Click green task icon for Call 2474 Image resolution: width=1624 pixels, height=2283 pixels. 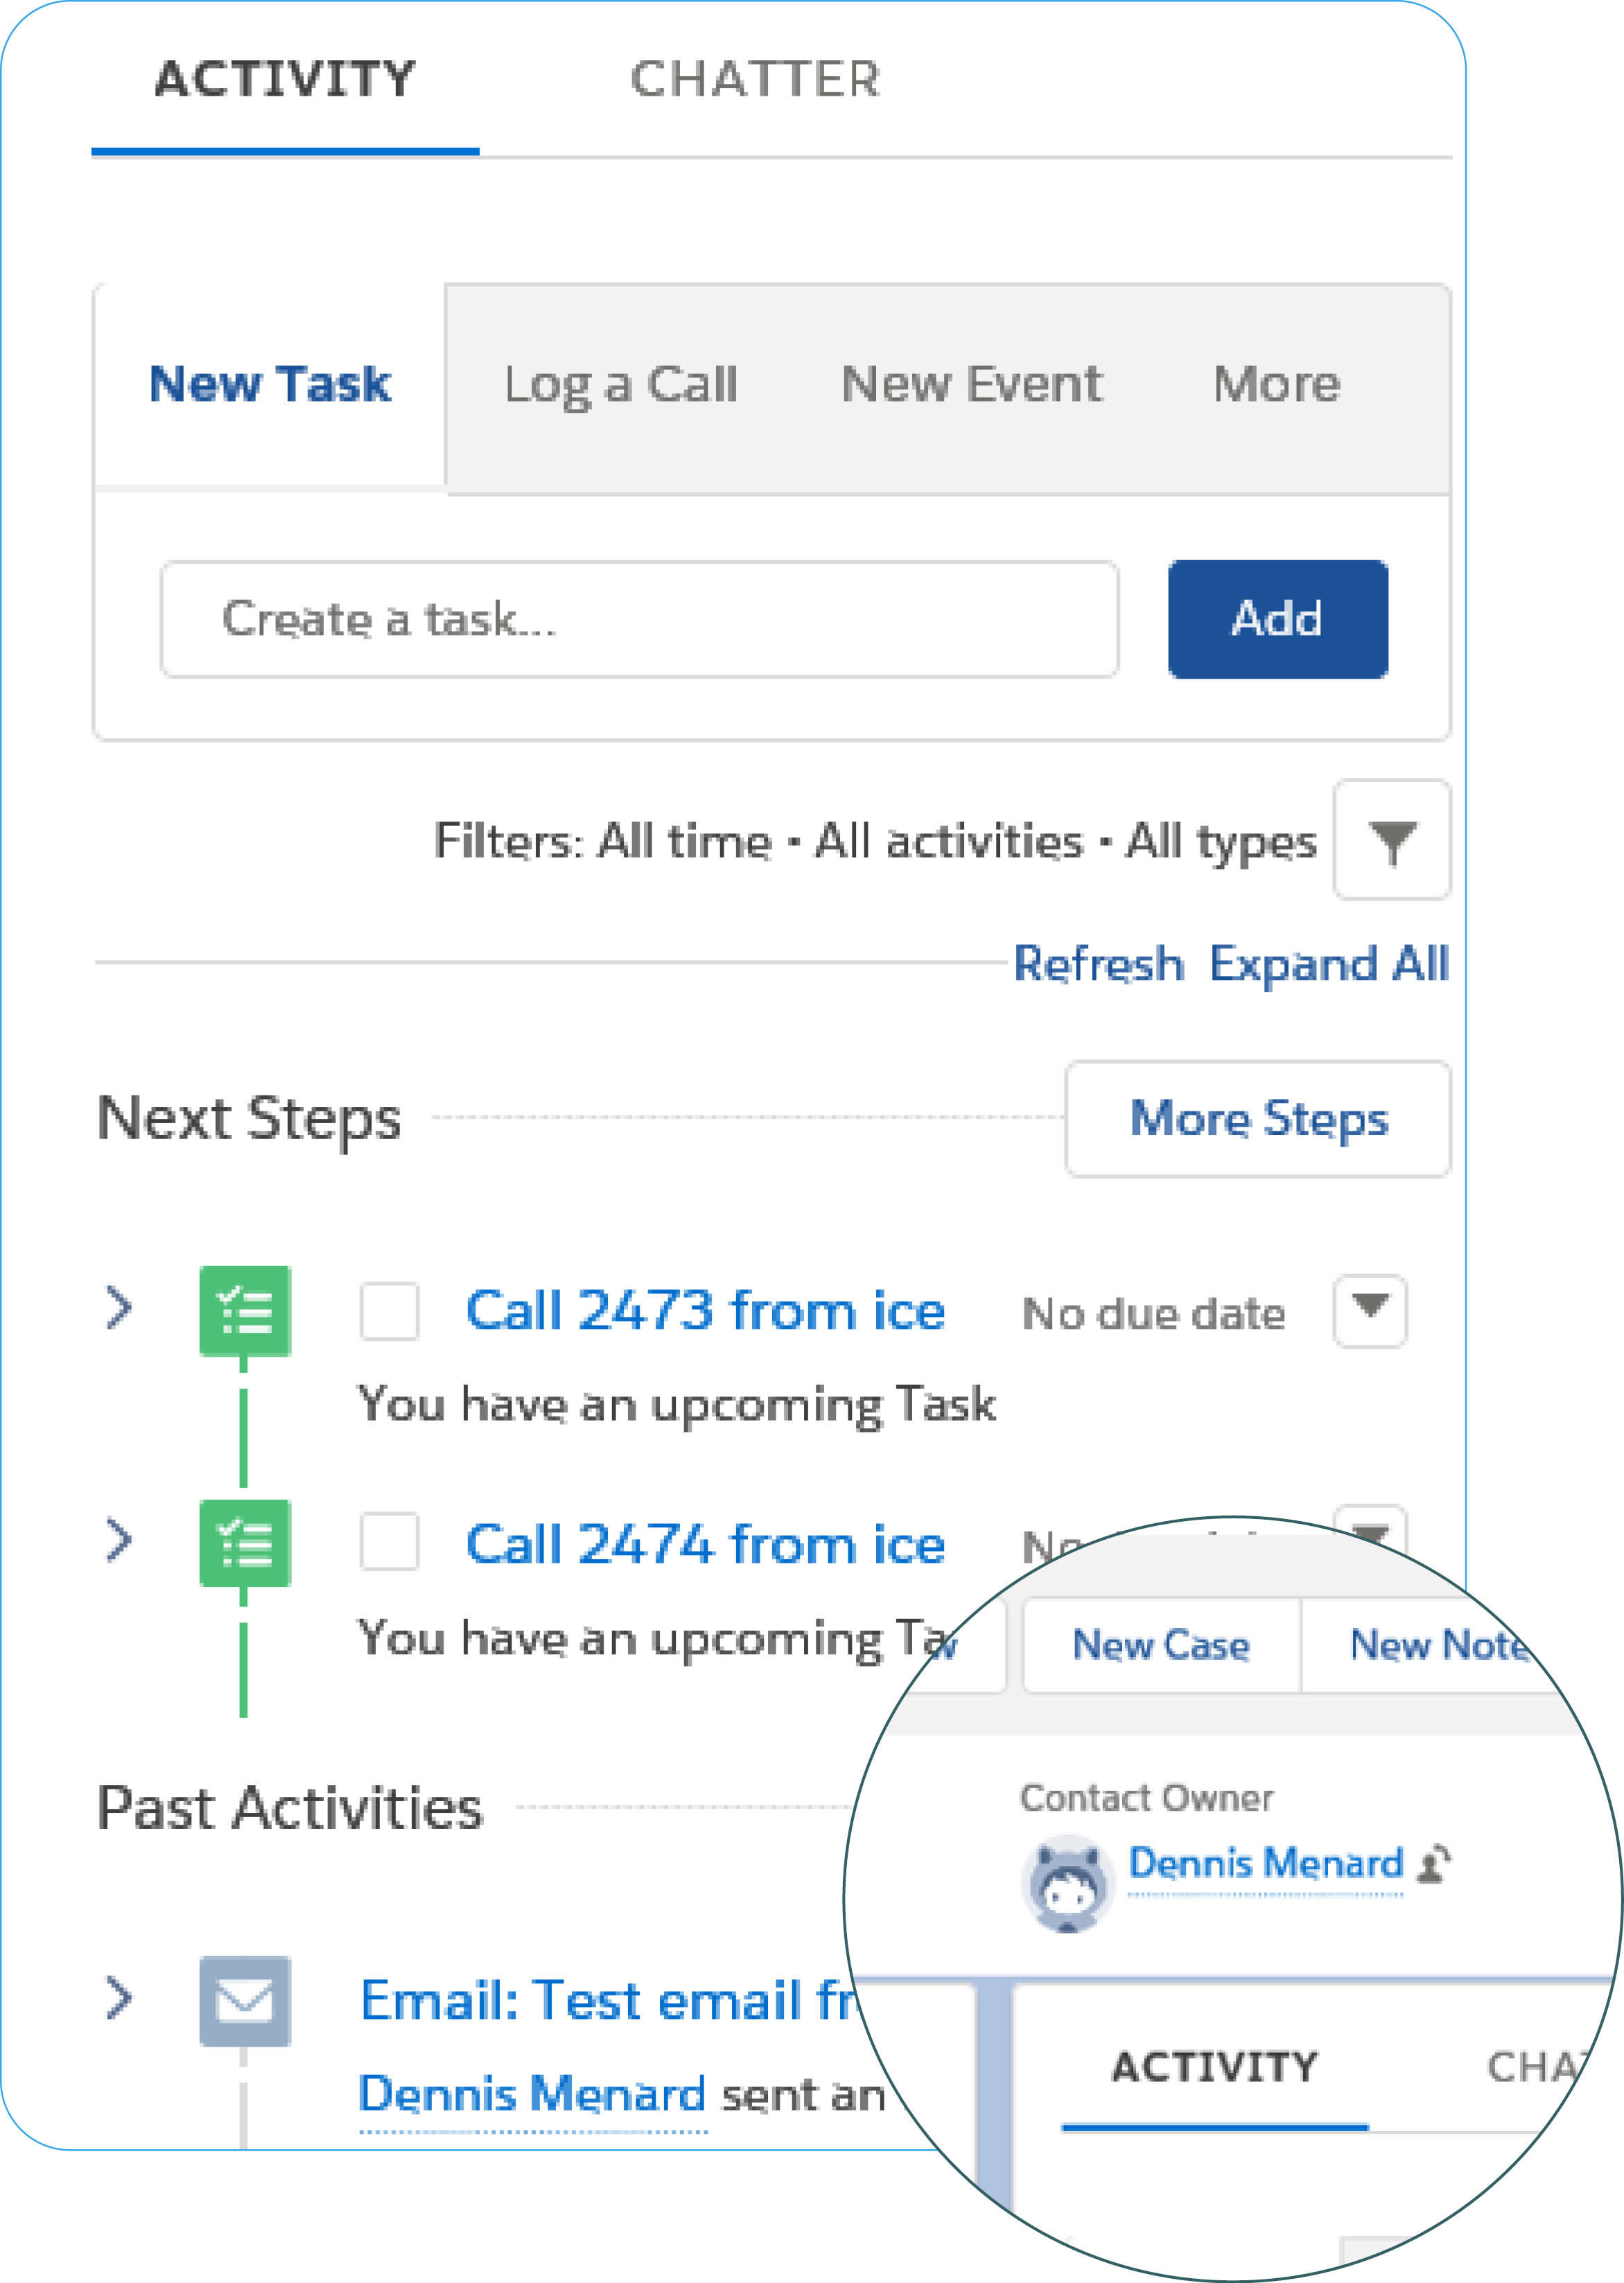tap(245, 1543)
